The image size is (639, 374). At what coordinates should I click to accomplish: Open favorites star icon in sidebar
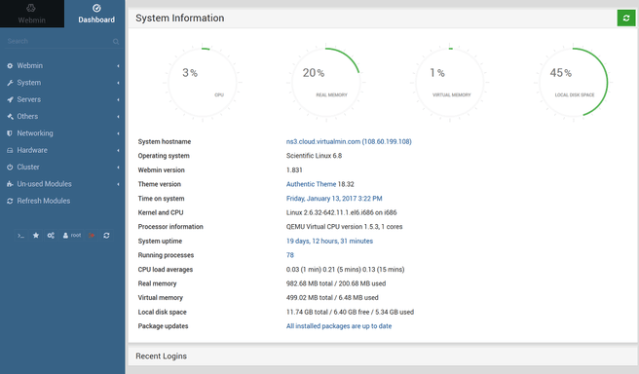coord(36,235)
